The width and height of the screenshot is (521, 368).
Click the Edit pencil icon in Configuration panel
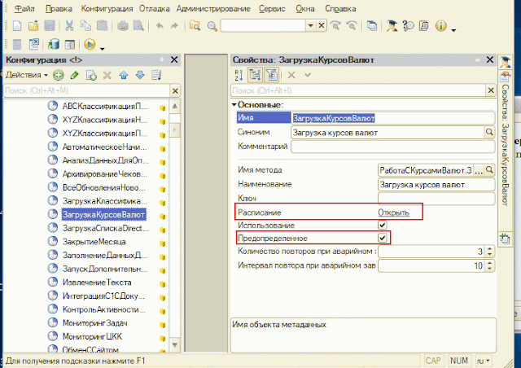point(74,75)
